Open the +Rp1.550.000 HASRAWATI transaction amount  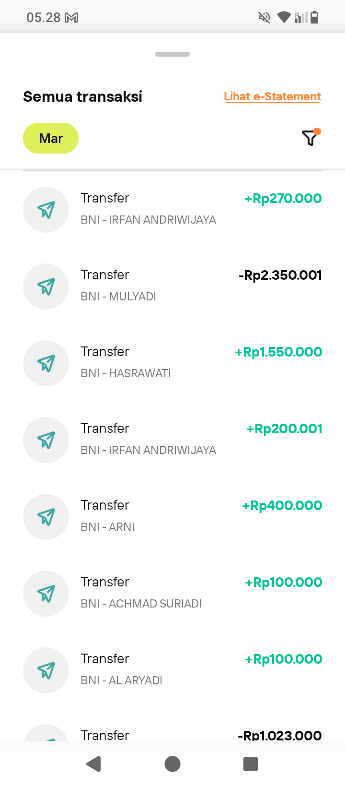[x=278, y=352]
